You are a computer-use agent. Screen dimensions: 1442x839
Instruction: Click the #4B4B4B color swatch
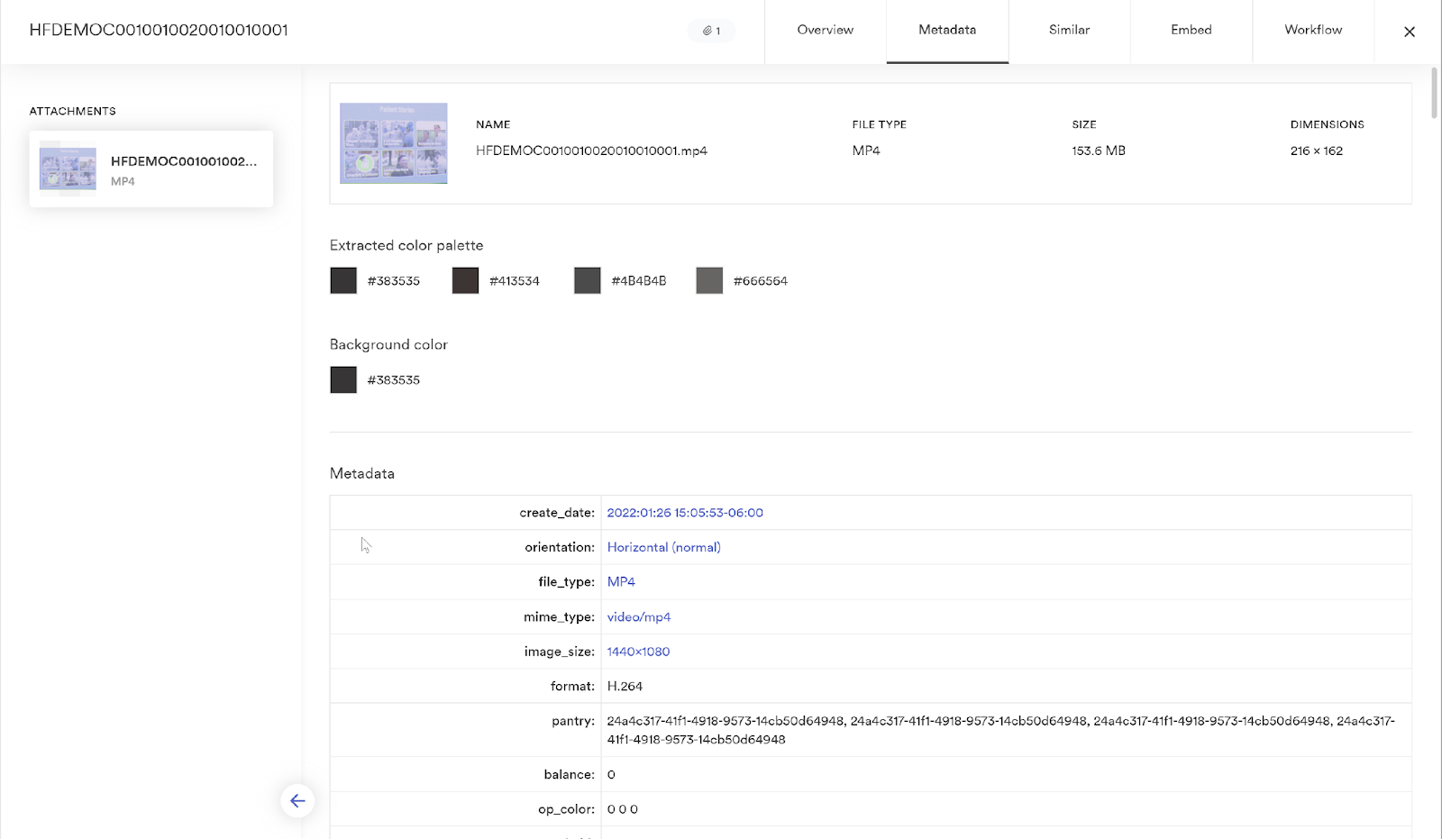click(588, 280)
